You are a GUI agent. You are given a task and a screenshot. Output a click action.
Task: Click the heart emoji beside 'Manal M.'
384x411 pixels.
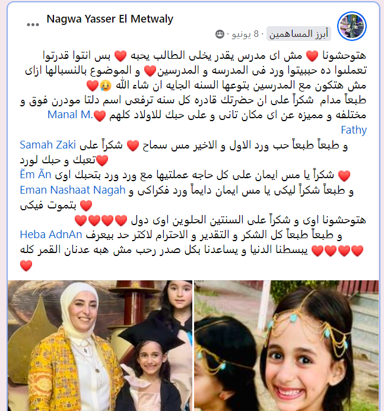click(x=100, y=116)
